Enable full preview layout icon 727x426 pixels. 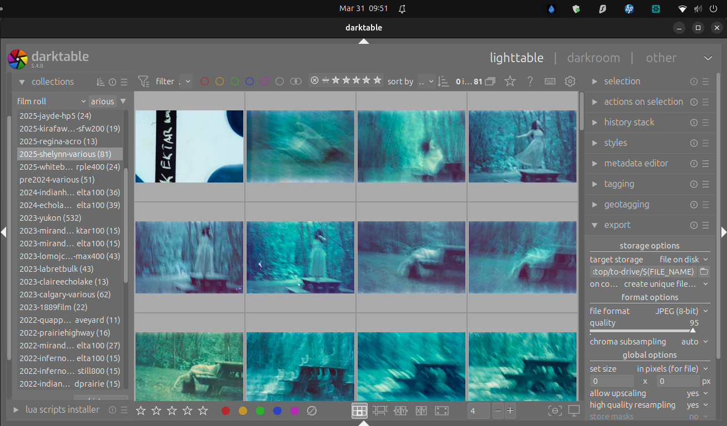442,410
